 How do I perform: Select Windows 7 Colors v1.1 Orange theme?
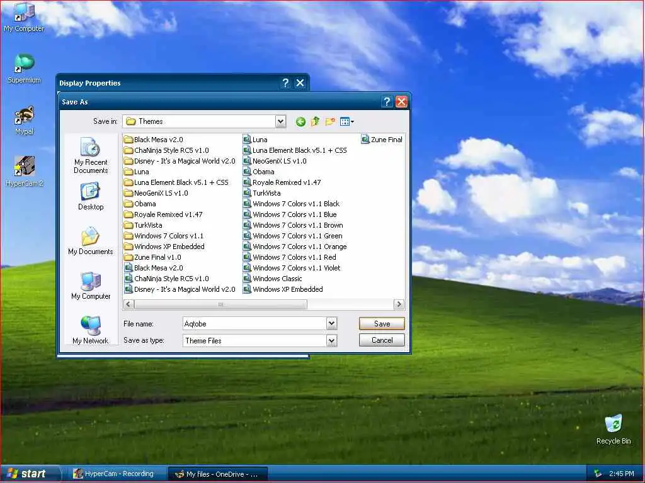(295, 247)
